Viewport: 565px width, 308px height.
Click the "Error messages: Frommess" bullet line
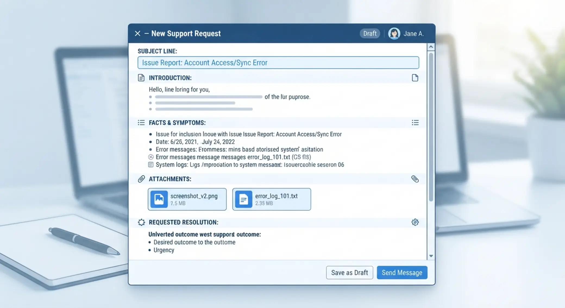239,149
